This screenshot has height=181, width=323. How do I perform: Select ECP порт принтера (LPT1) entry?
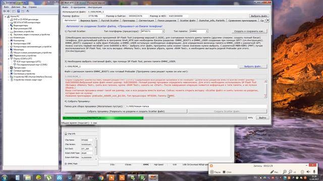pyautogui.click(x=29, y=61)
